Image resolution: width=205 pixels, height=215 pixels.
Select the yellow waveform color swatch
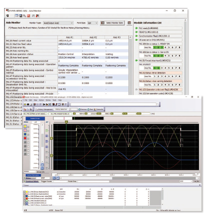tap(25, 126)
